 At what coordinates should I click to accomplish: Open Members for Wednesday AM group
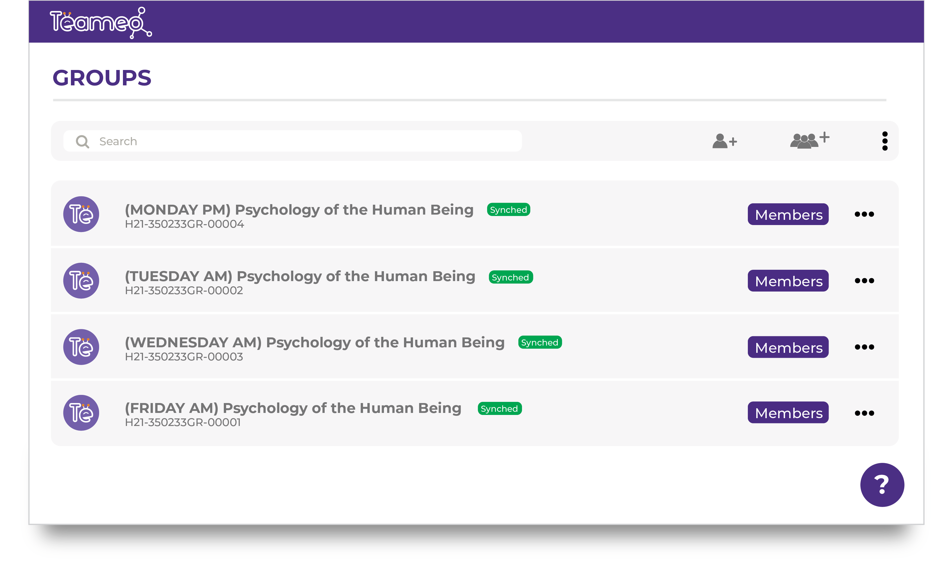coord(788,347)
